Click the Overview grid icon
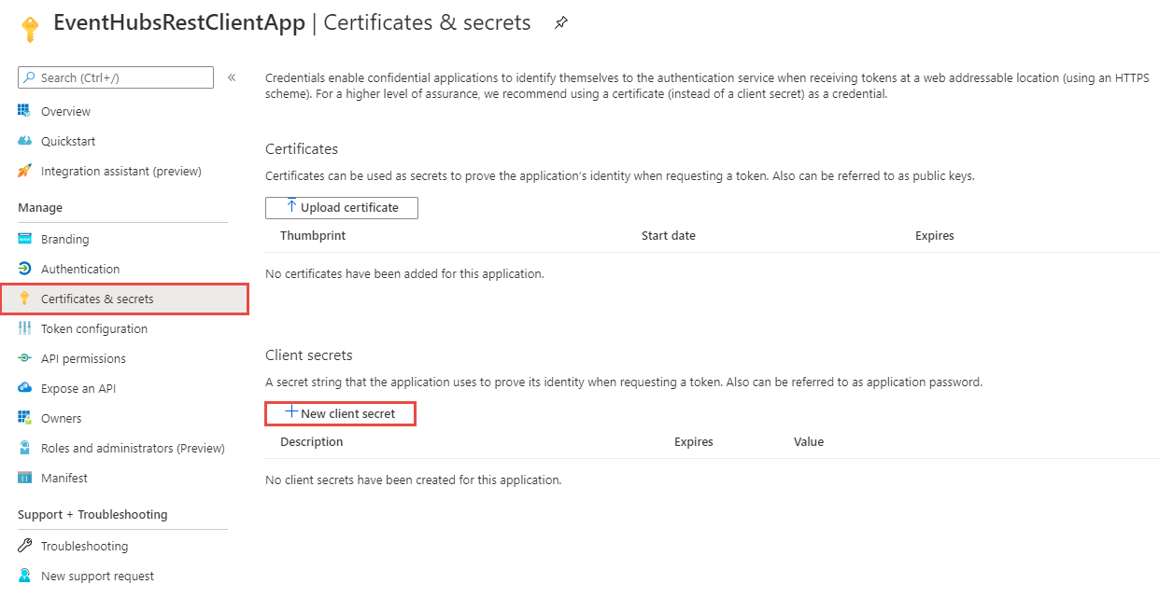Viewport: 1159px width, 598px height. 24,111
